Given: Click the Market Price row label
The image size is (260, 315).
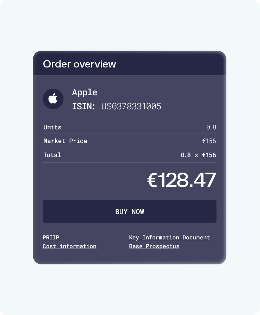Looking at the screenshot, I should (x=65, y=141).
